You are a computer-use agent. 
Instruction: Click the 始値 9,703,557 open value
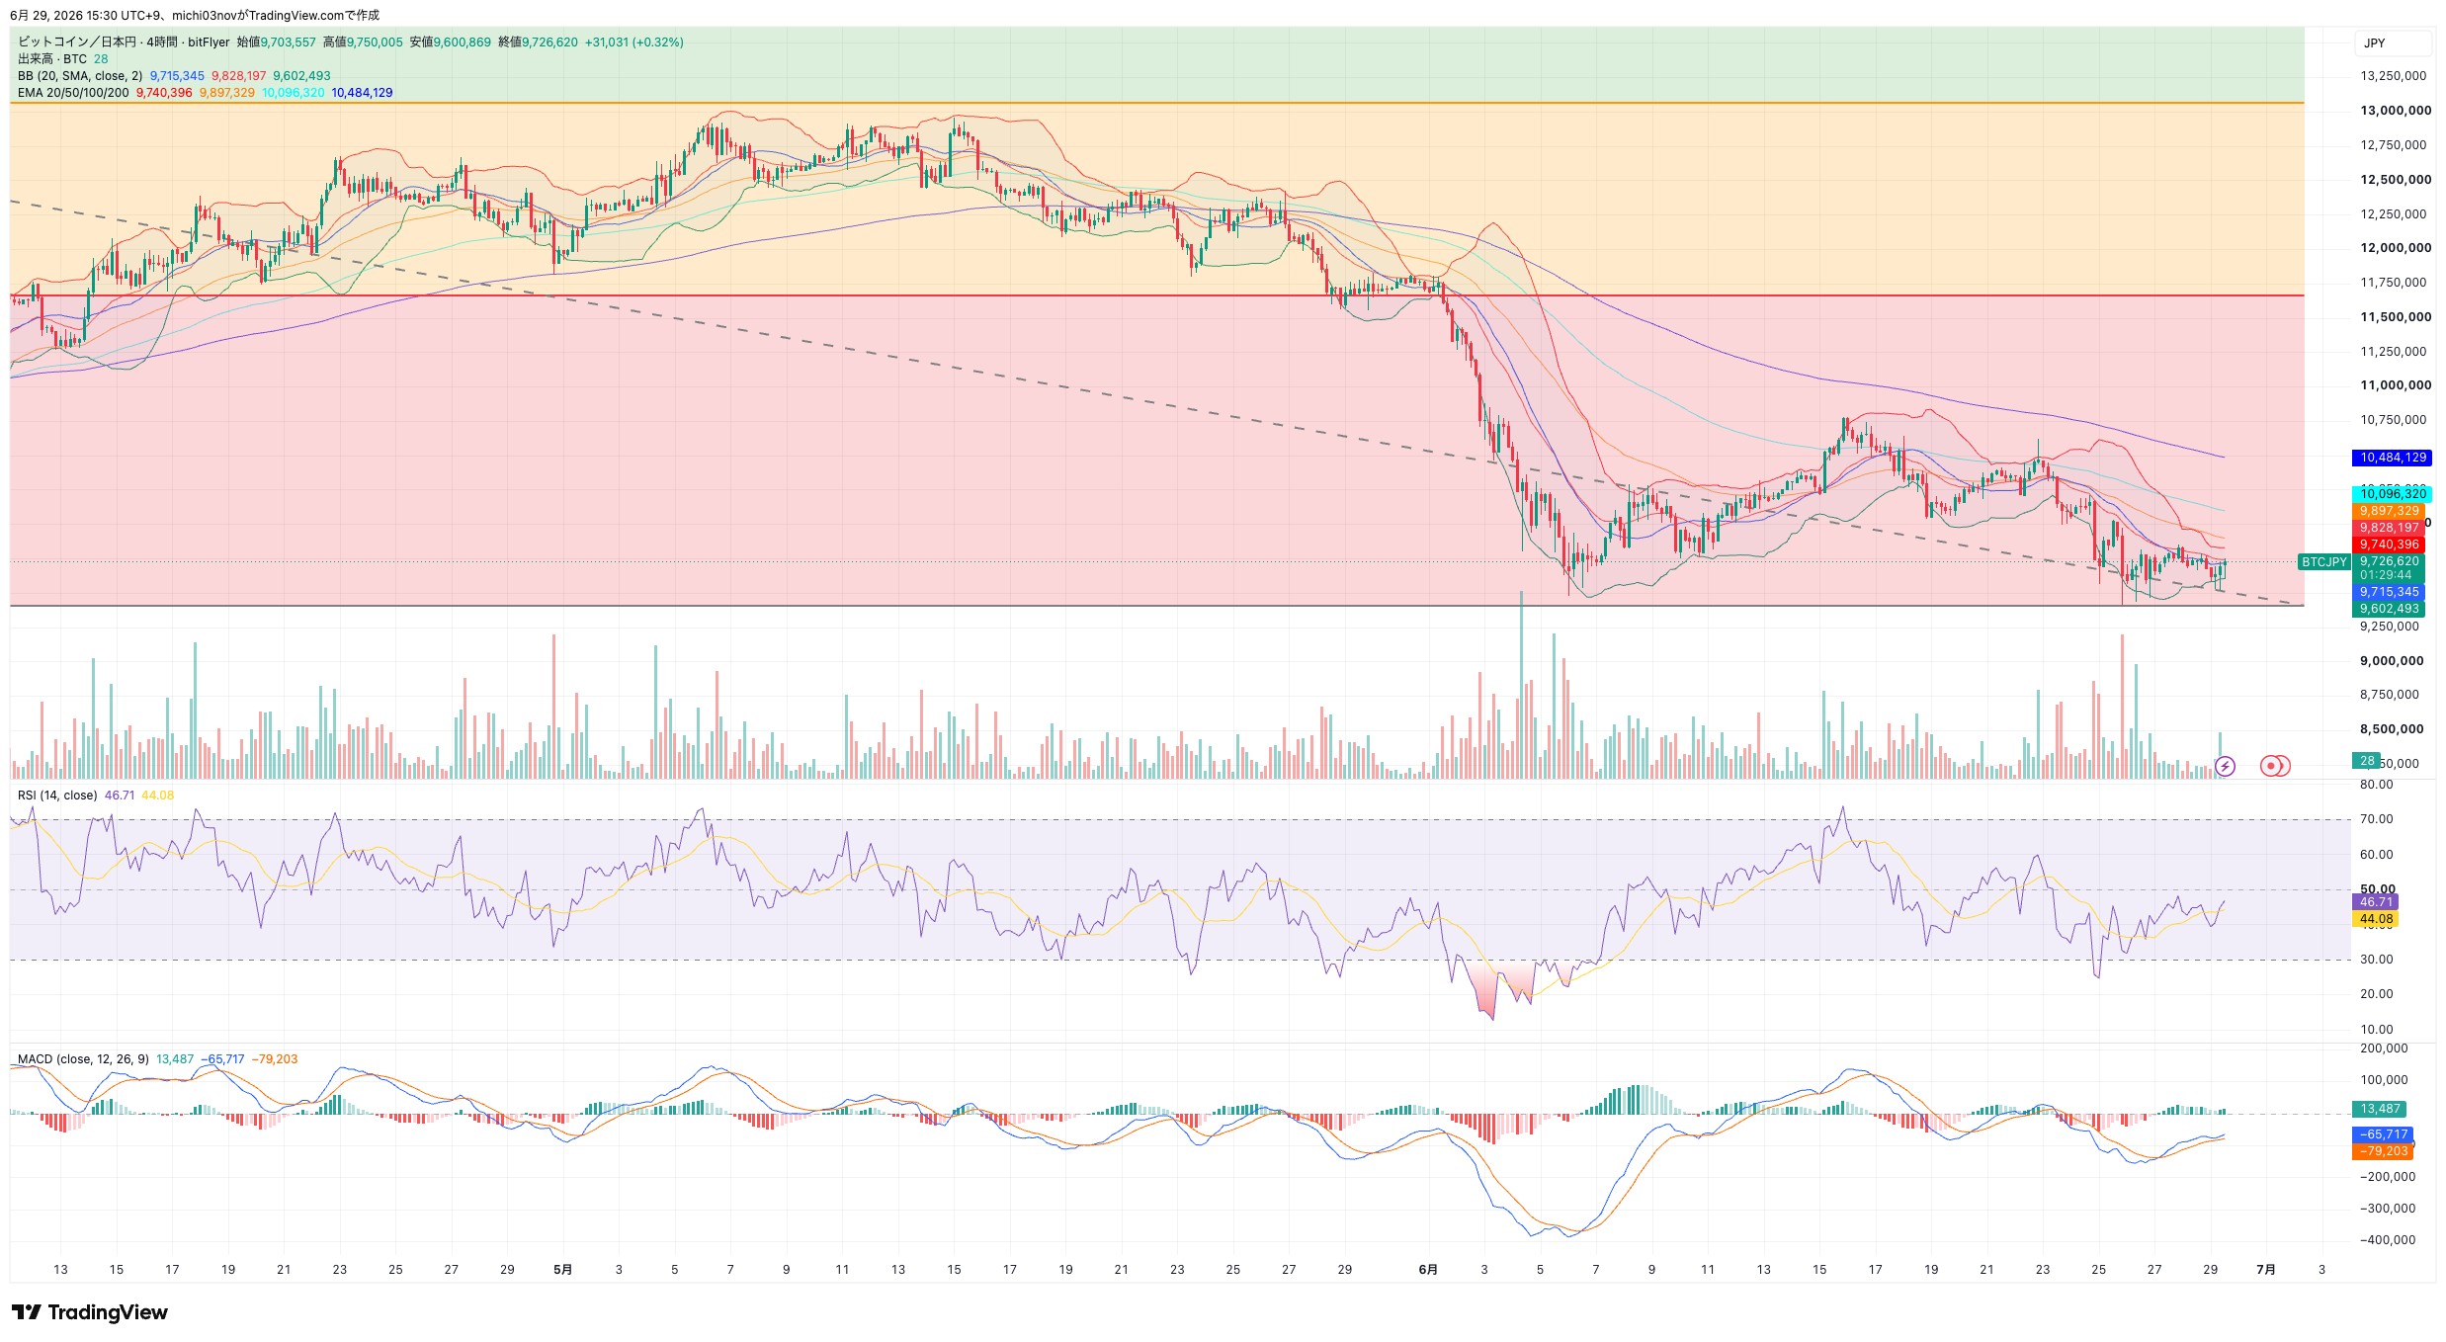pos(277,42)
